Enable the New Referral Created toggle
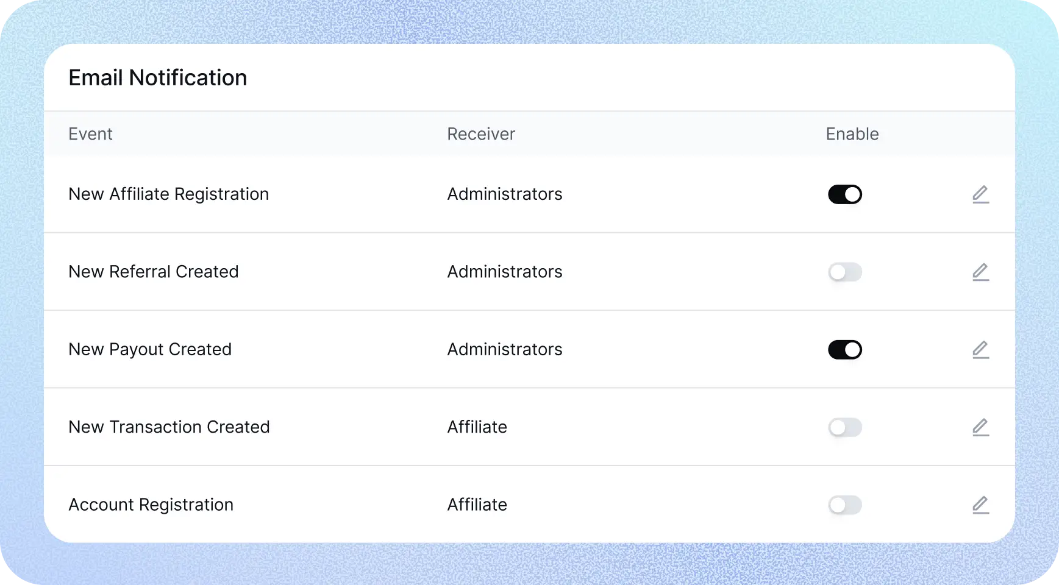 [x=844, y=272]
